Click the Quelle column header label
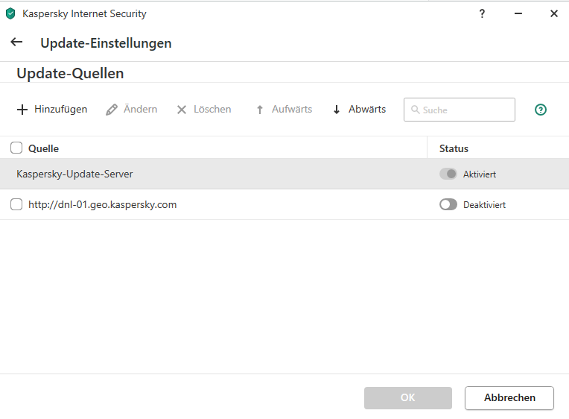Viewport: 569px width, 419px height. pyautogui.click(x=43, y=148)
